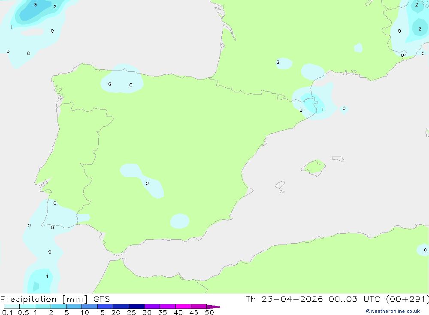Viewport: 429px width, 315px height.
Task: Select the 10–15 mm blue legend swatch
Action: coord(90,306)
